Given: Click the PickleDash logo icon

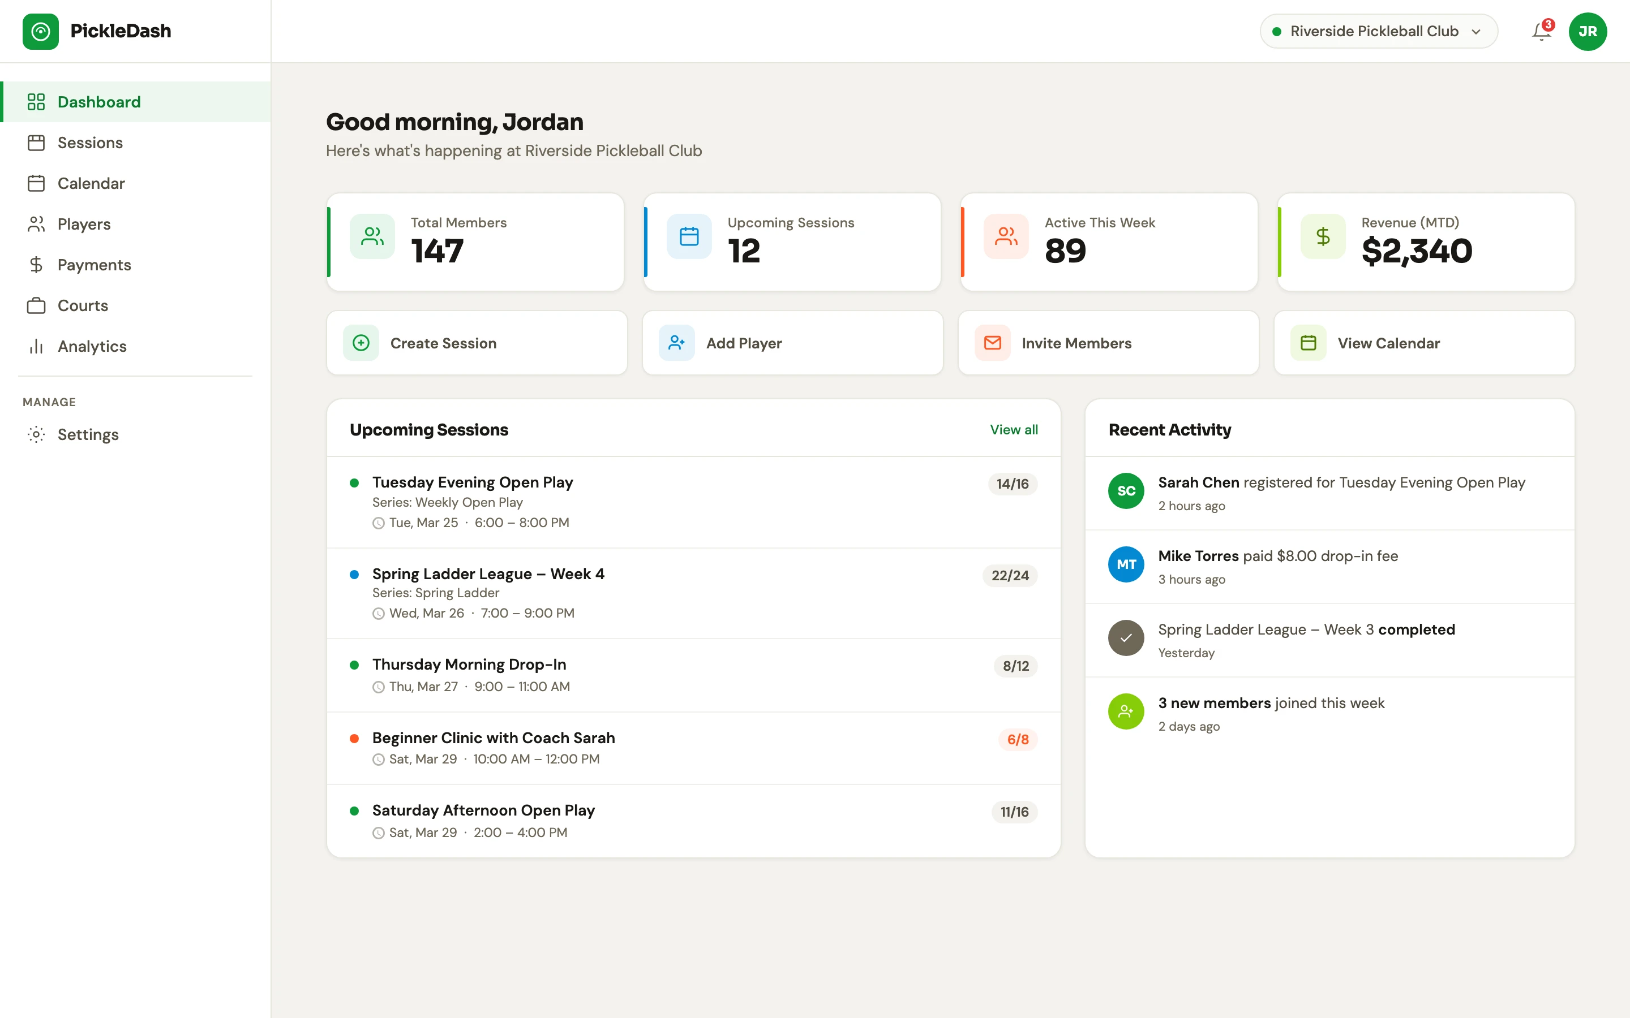Looking at the screenshot, I should [x=40, y=32].
